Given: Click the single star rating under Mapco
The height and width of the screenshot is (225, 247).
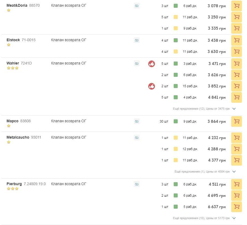Looking at the screenshot, I should point(9,126).
